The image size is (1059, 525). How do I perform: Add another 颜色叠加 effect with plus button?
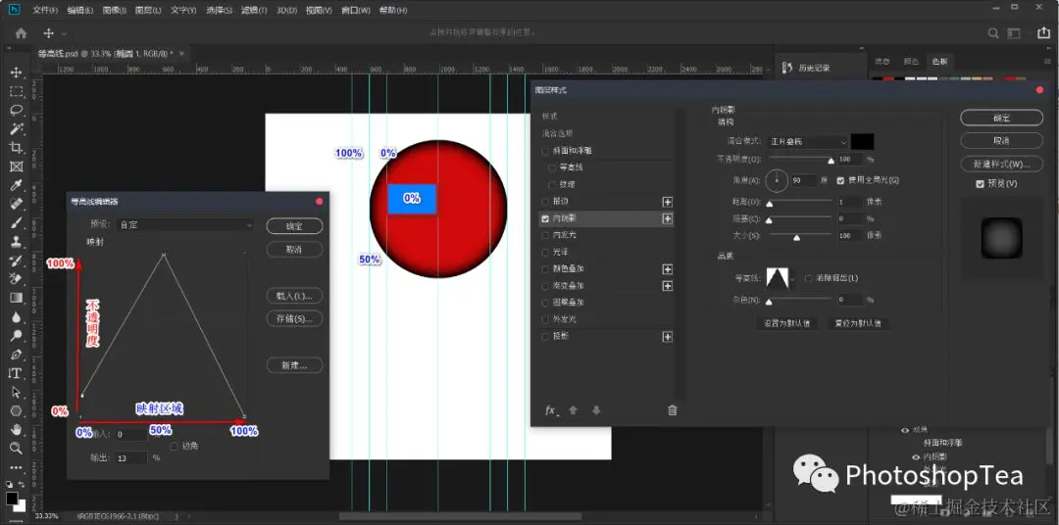pos(668,269)
